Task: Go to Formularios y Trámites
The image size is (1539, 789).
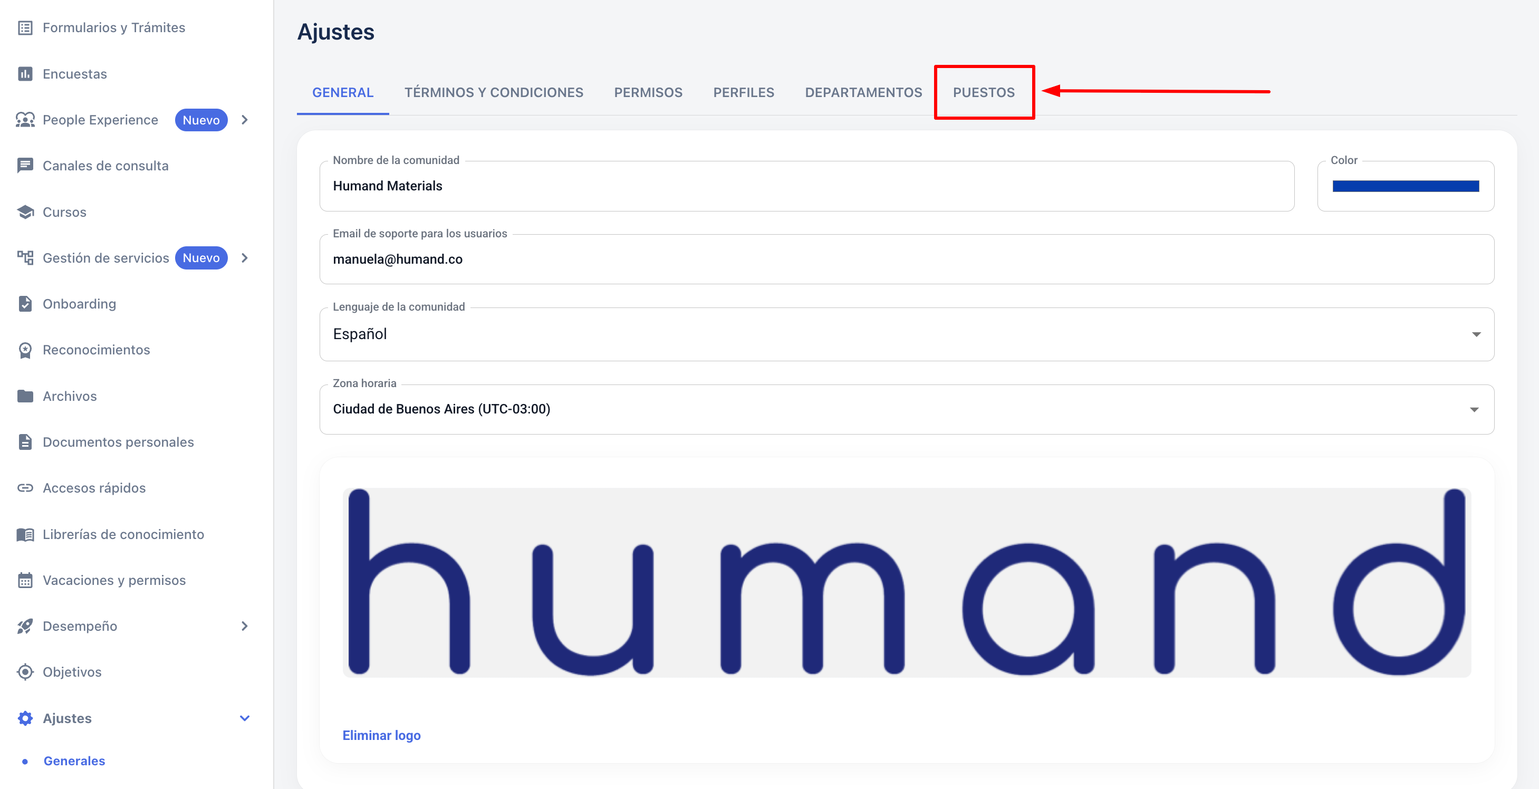Action: click(x=113, y=27)
